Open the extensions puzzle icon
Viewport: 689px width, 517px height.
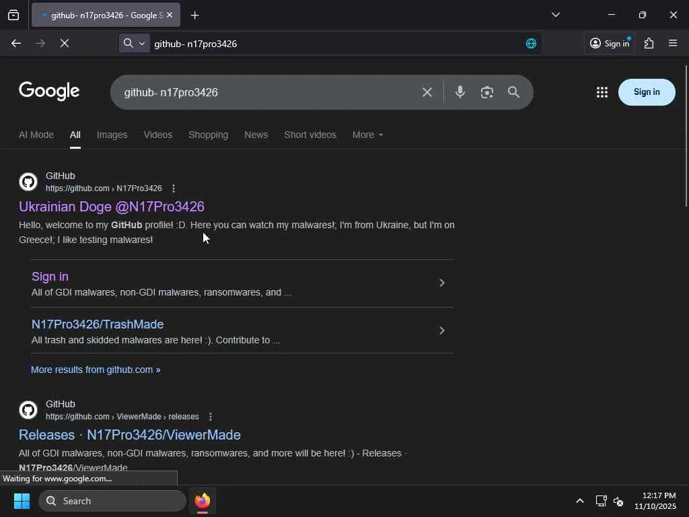649,43
